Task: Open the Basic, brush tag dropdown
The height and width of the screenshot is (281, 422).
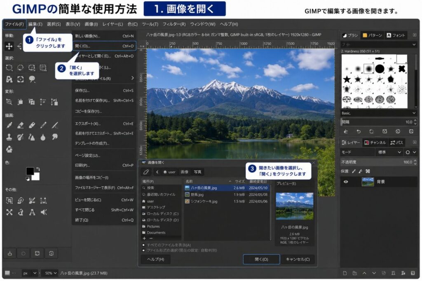Action: click(378, 113)
